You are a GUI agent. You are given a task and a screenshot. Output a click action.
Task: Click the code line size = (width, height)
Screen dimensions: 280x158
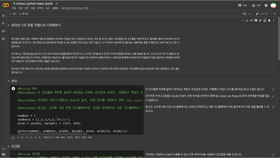tap(49, 123)
